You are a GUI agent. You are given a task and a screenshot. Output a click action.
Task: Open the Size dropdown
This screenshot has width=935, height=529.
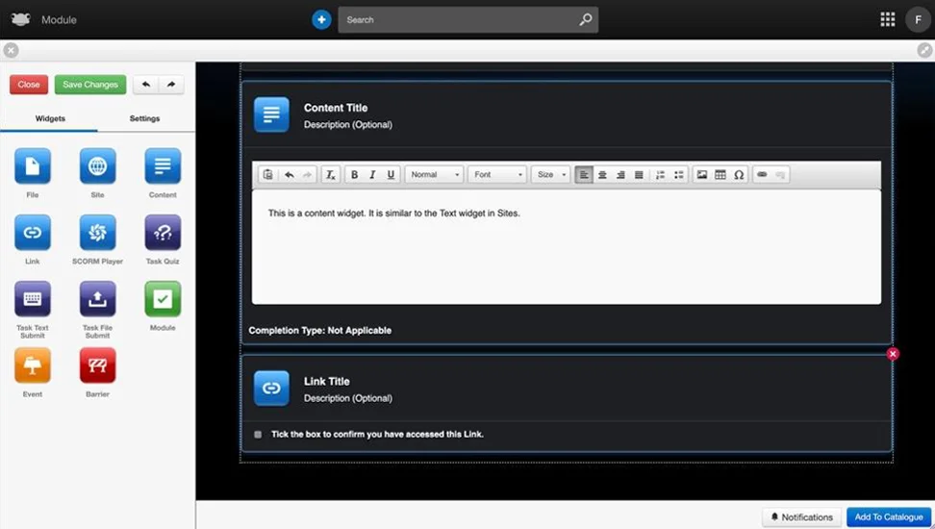[551, 175]
